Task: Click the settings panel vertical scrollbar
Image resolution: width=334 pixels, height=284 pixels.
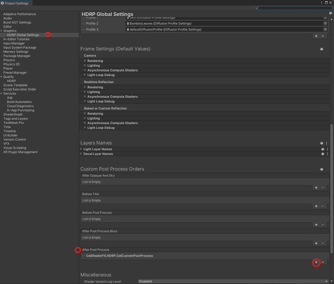Action: [332, 188]
